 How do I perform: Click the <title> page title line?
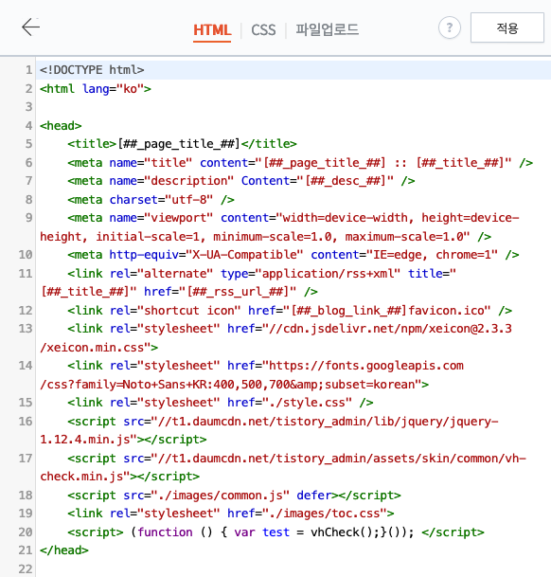coord(182,144)
